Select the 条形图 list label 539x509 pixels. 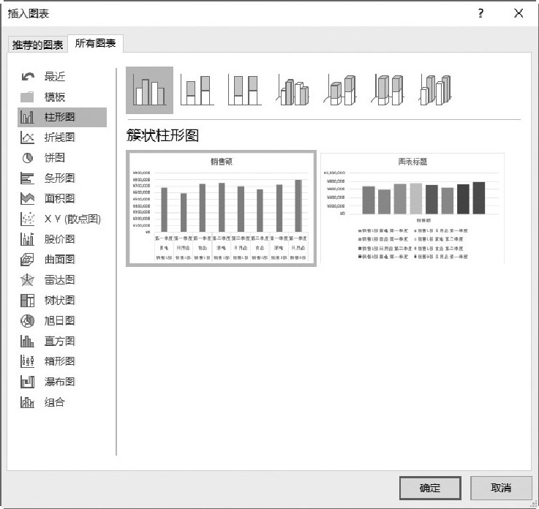pyautogui.click(x=59, y=178)
